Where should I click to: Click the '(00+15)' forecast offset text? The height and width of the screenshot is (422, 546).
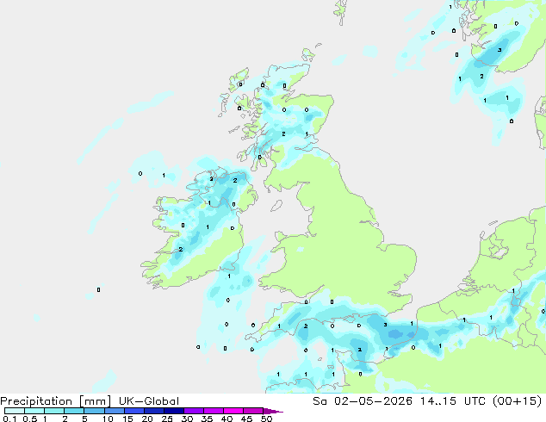coord(518,401)
